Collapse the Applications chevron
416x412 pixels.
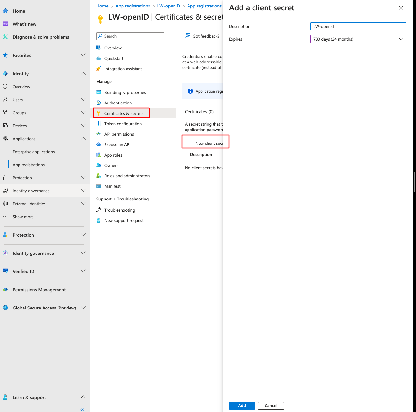83,138
